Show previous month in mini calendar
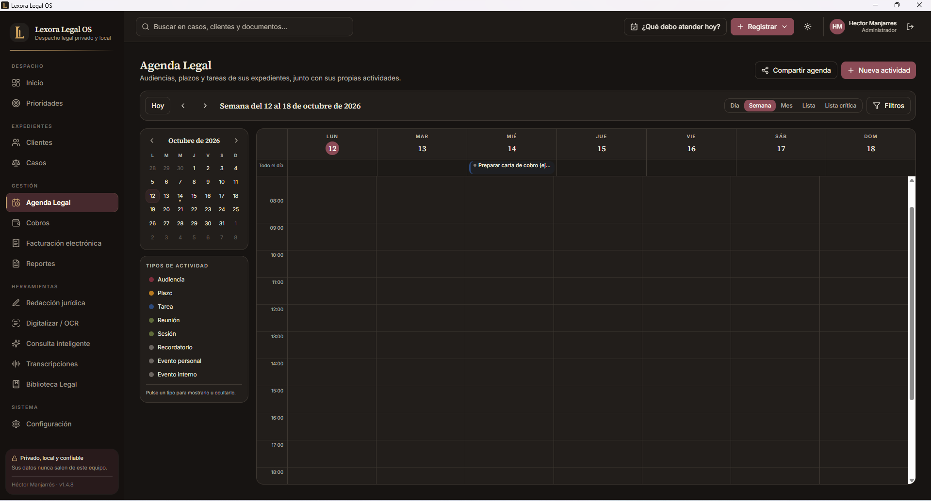Viewport: 931px width, 501px height. pyautogui.click(x=152, y=141)
